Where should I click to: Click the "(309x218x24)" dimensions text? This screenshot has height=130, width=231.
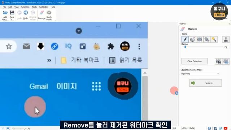tap(188, 129)
